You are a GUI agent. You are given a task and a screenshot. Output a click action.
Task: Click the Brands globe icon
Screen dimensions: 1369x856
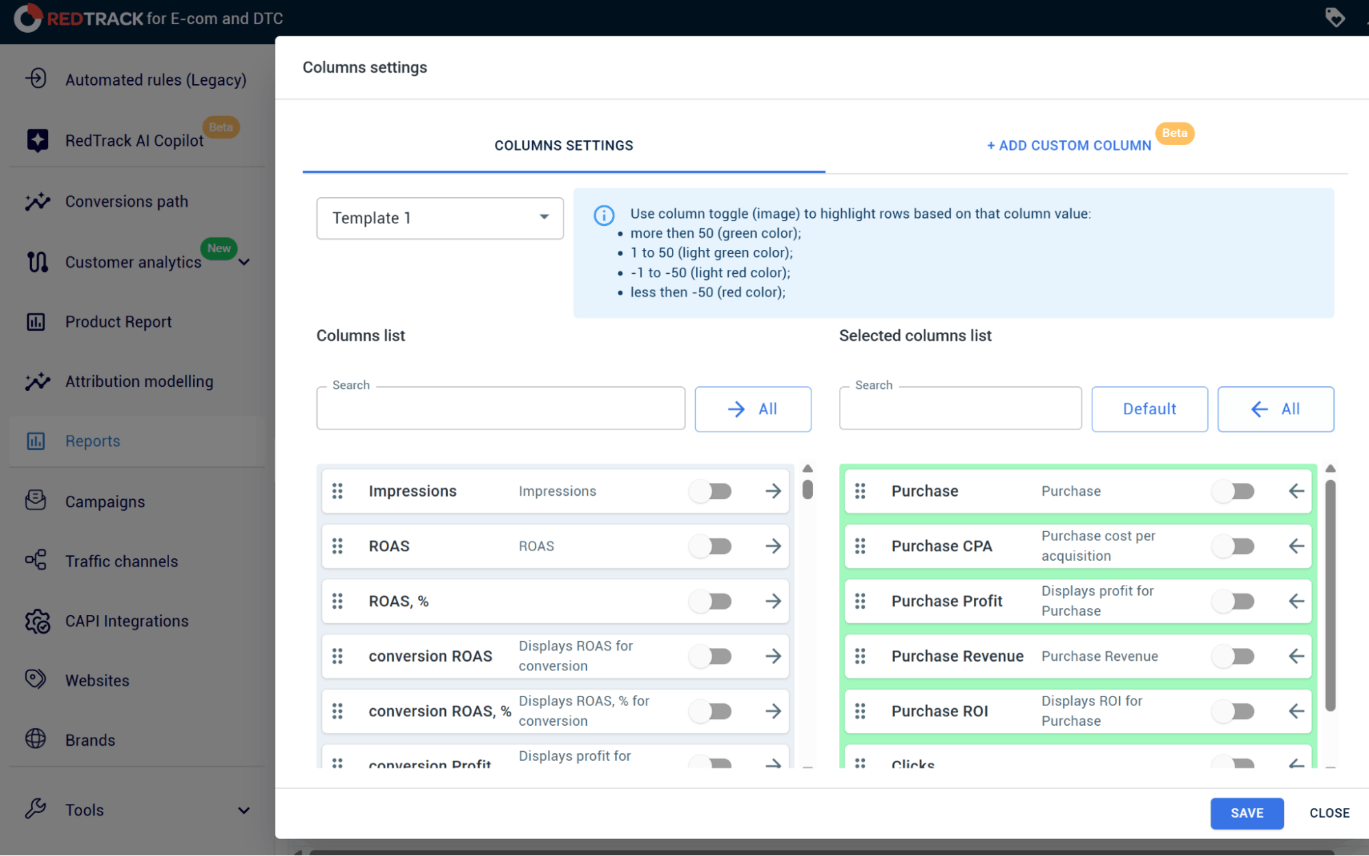pos(36,739)
